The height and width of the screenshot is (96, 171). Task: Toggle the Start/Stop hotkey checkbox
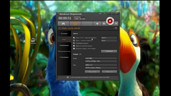(74, 38)
